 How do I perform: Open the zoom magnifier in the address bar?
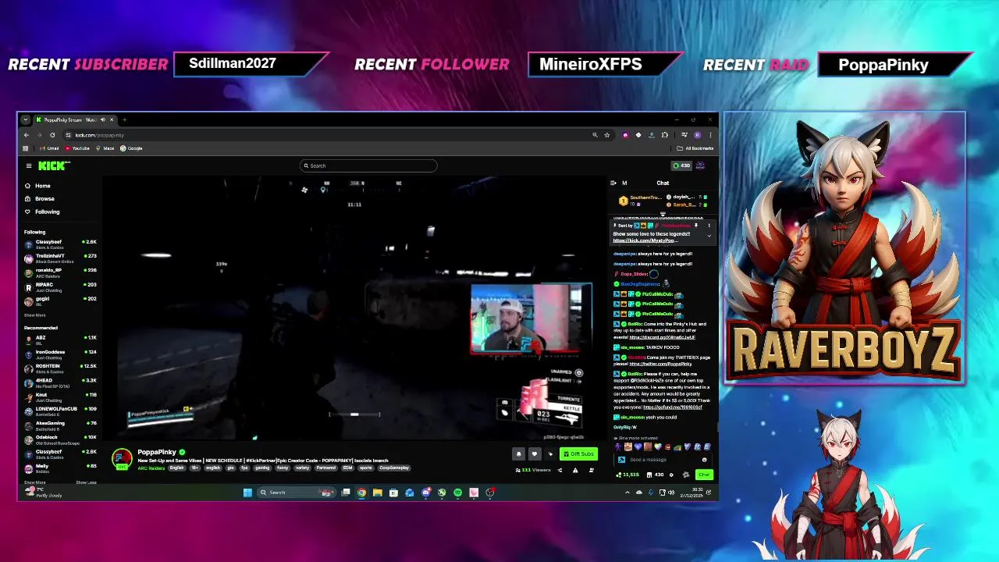point(595,135)
